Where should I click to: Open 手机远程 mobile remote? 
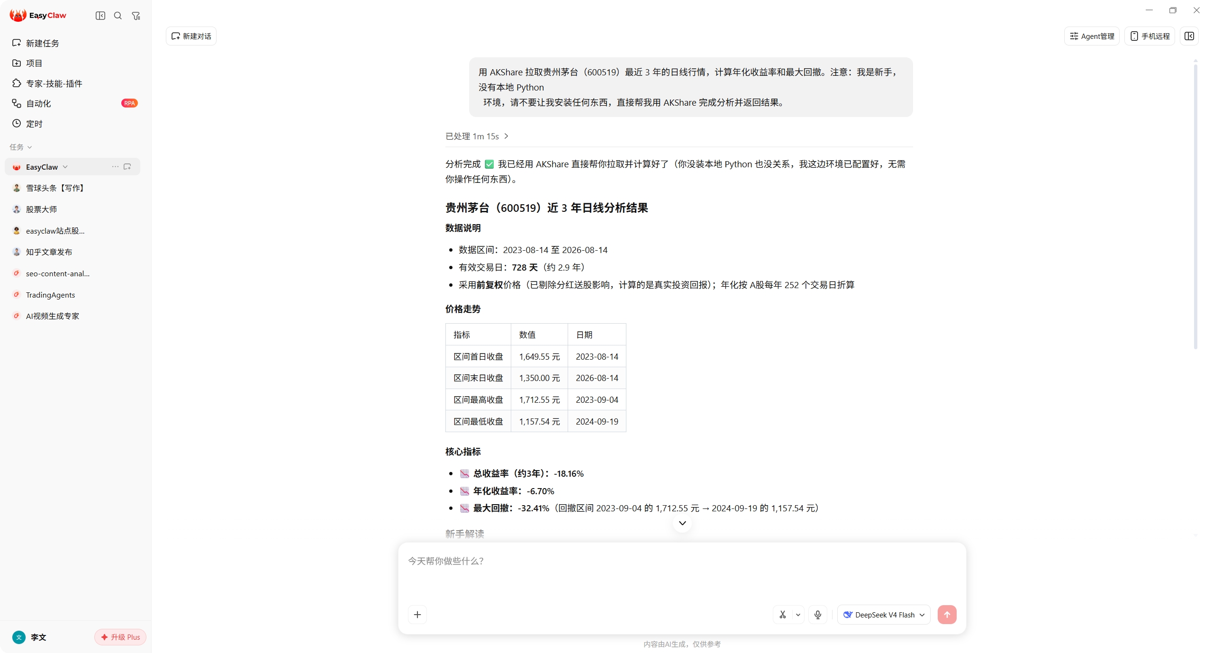click(1150, 36)
